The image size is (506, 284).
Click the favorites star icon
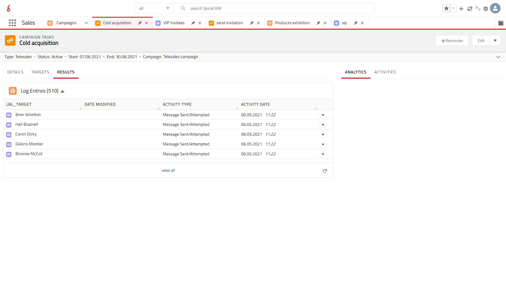pyautogui.click(x=446, y=8)
